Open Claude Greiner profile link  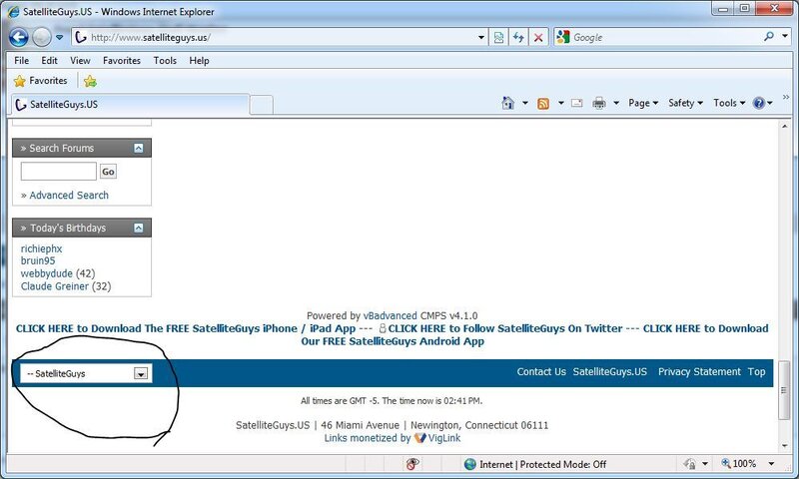[x=55, y=286]
